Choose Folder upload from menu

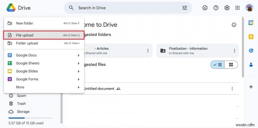44,43
